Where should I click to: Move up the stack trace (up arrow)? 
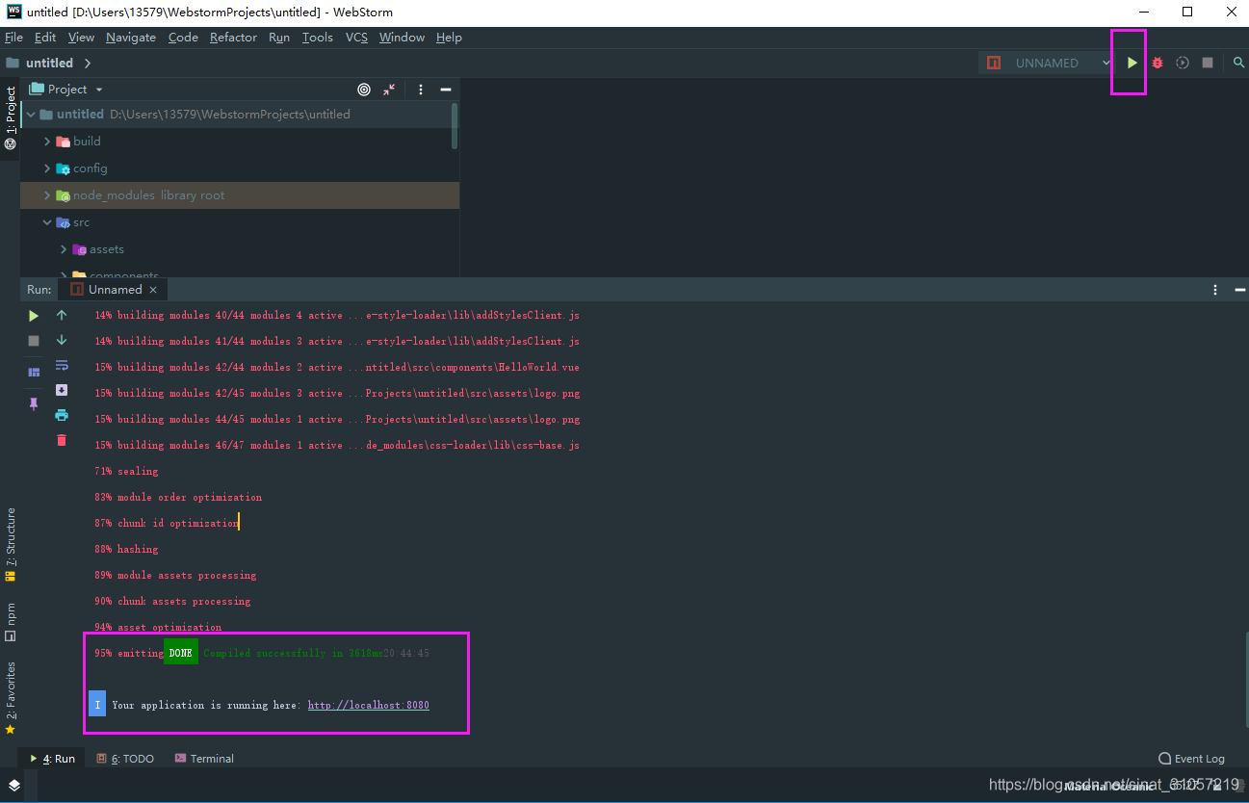tap(62, 315)
